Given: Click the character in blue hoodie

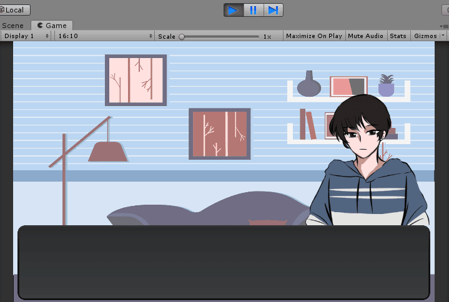Looking at the screenshot, I should point(368,160).
